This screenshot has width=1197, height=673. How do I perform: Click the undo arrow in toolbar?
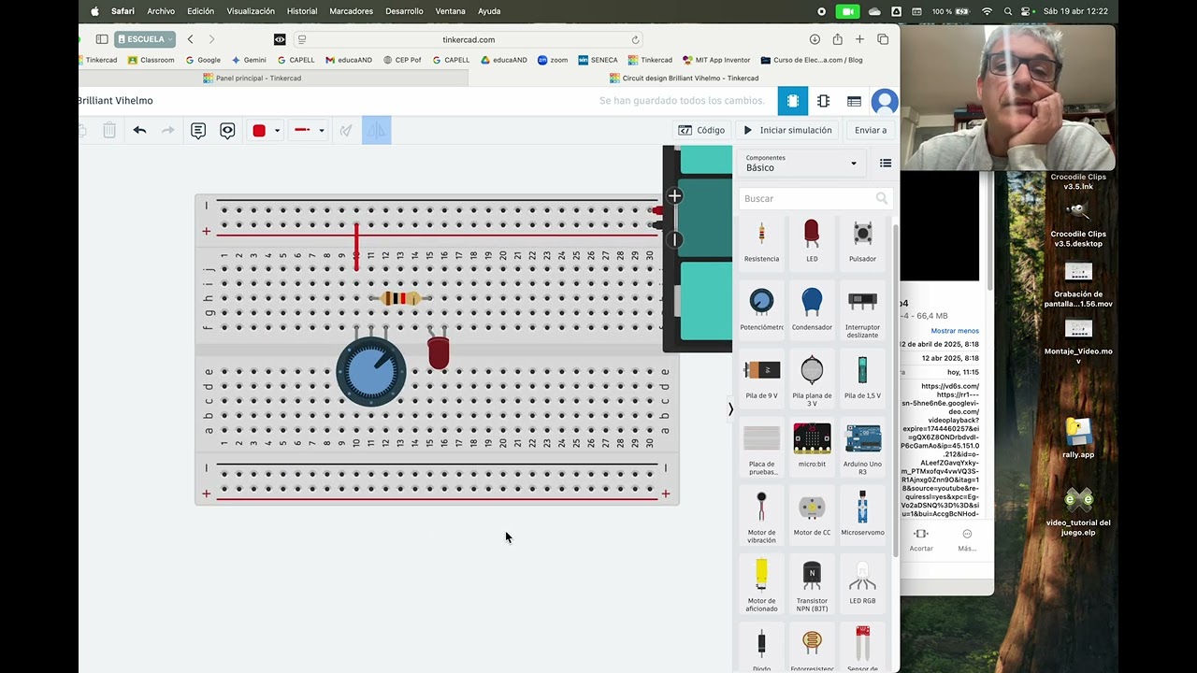(x=139, y=130)
